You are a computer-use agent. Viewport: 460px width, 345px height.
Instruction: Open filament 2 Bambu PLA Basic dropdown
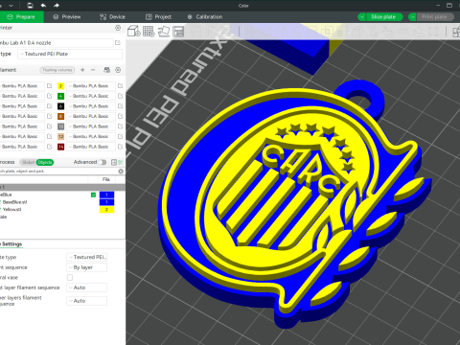coord(91,86)
